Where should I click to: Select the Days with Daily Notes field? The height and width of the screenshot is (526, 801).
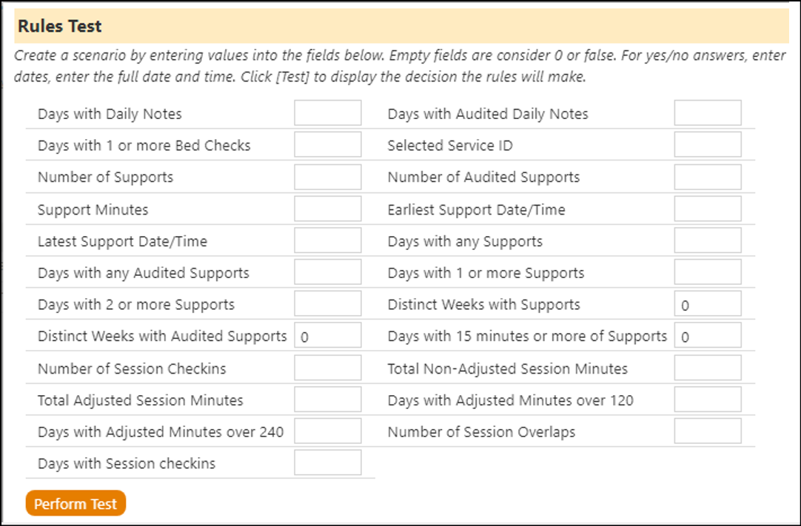tap(328, 113)
